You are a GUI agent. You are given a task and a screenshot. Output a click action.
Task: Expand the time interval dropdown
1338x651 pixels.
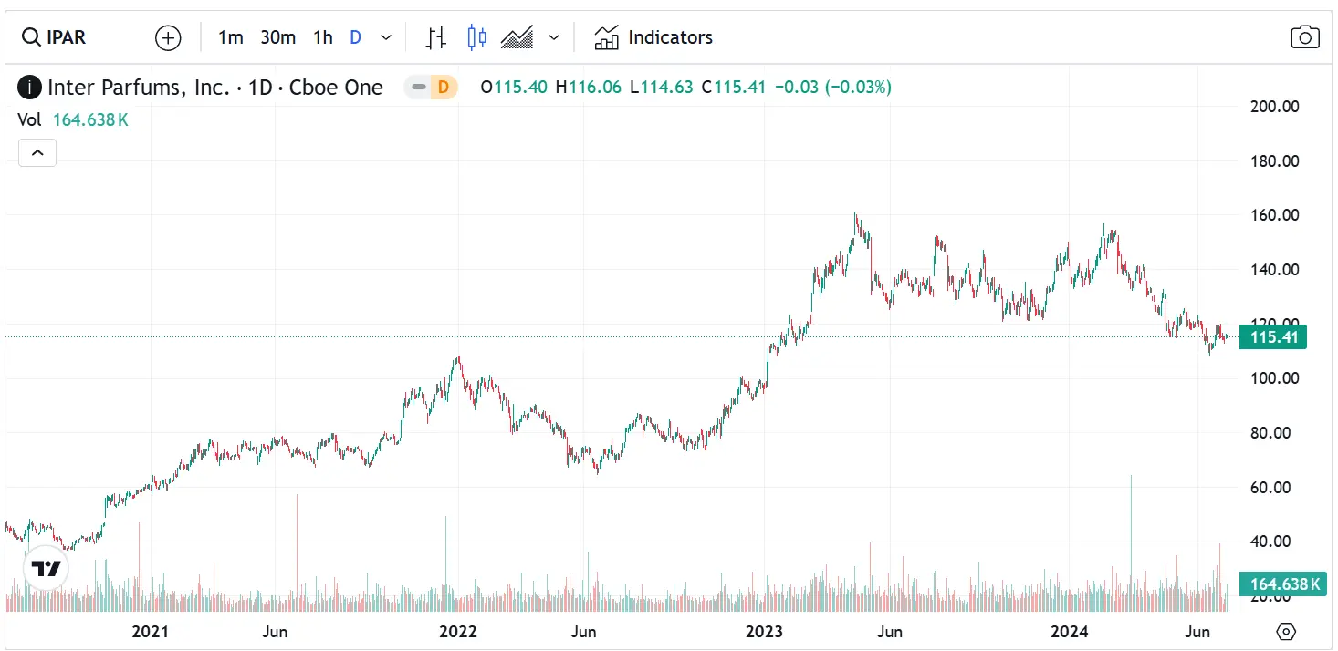[x=386, y=37]
